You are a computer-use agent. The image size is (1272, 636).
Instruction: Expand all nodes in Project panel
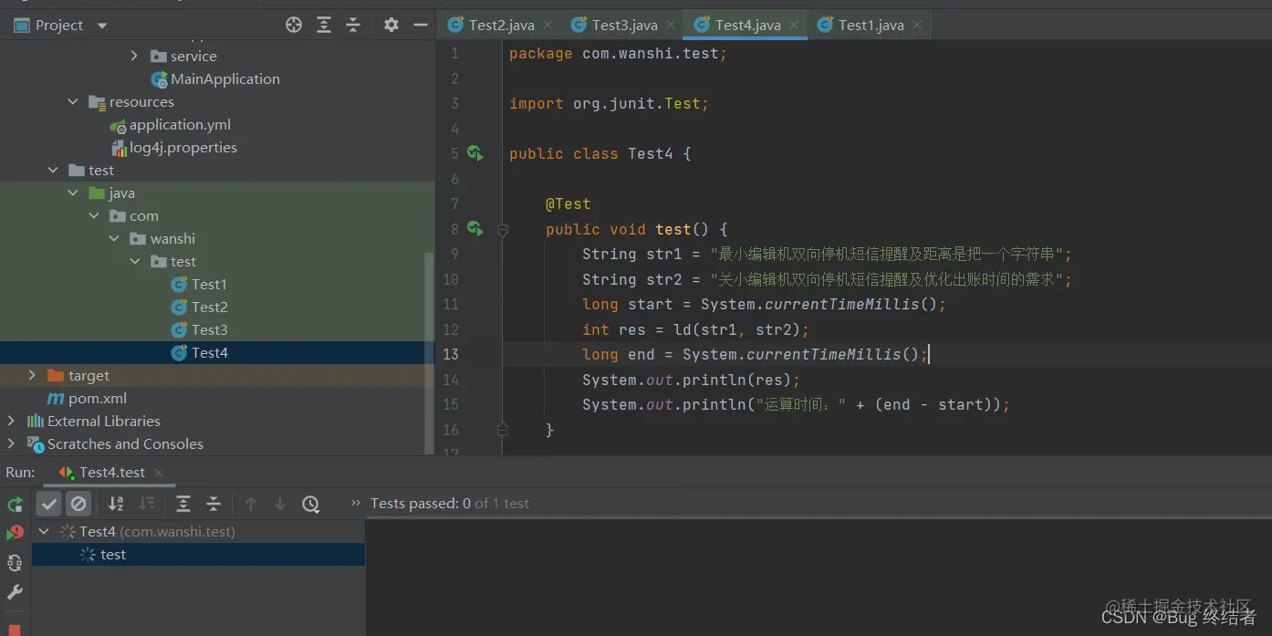324,25
